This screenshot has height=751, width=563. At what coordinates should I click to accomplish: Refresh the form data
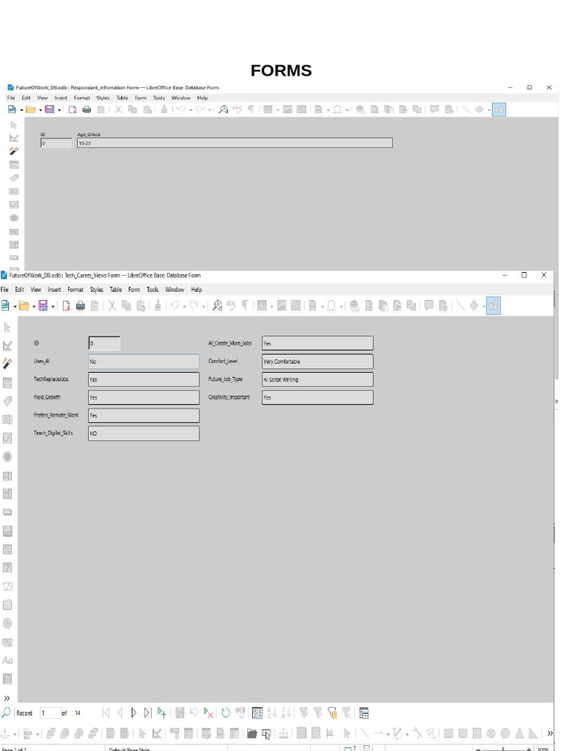coord(226,713)
